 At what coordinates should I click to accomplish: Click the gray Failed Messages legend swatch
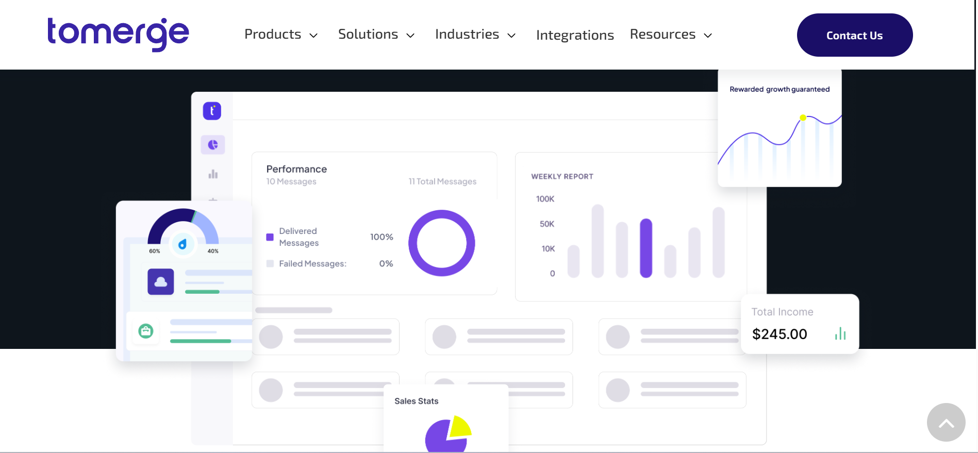click(x=270, y=263)
